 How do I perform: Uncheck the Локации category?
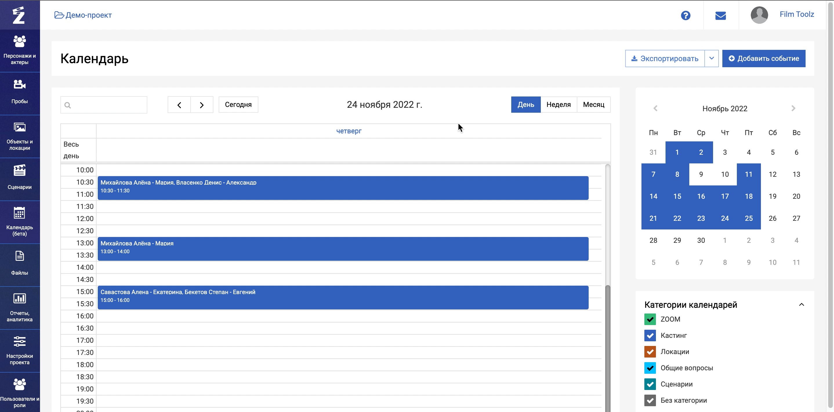coord(650,351)
